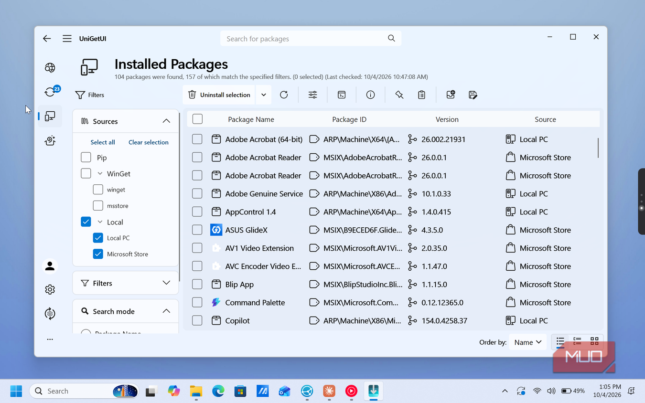Open the Settings gear in sidebar
The image size is (645, 403).
[x=50, y=290]
